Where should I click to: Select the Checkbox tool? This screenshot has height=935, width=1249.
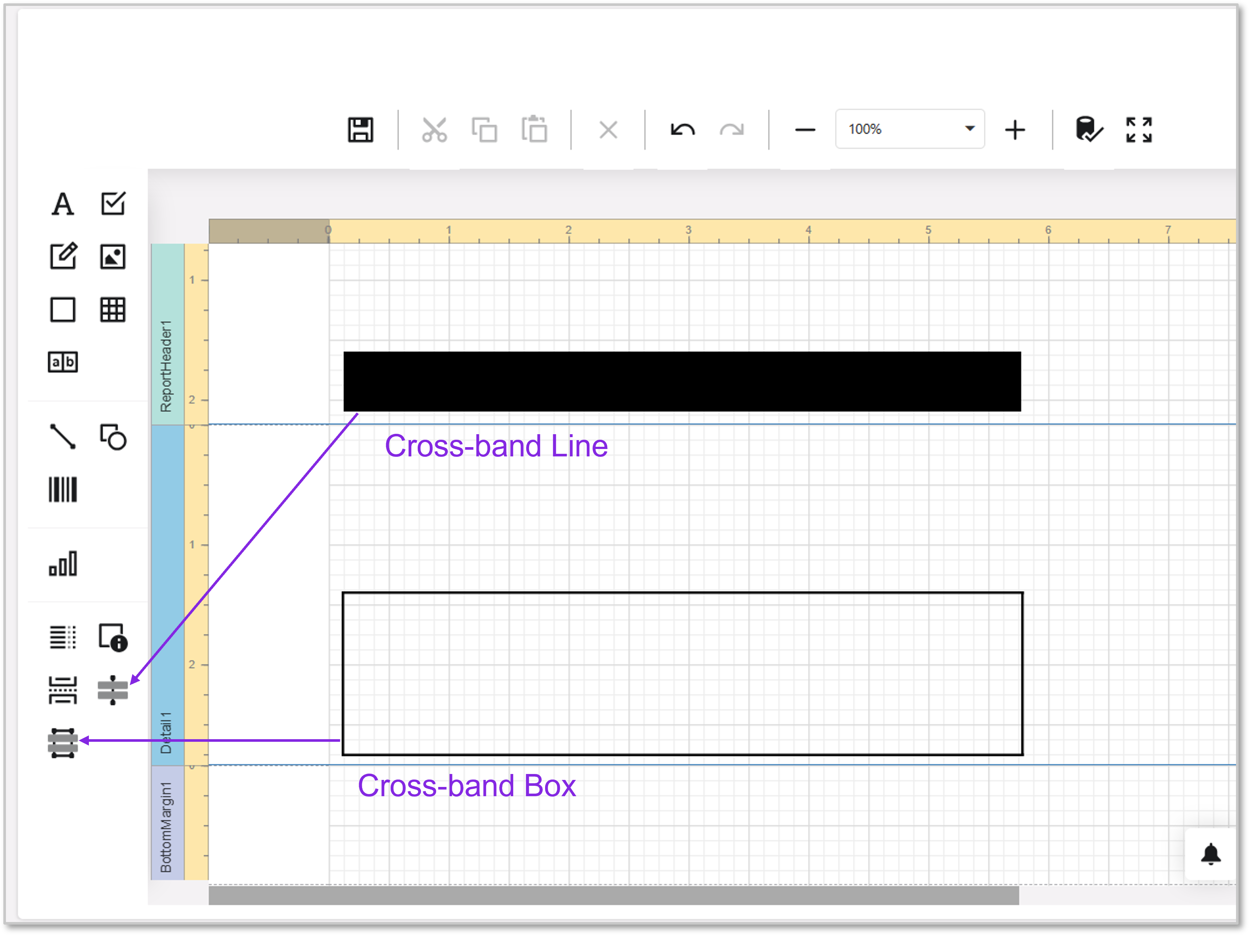(x=113, y=204)
